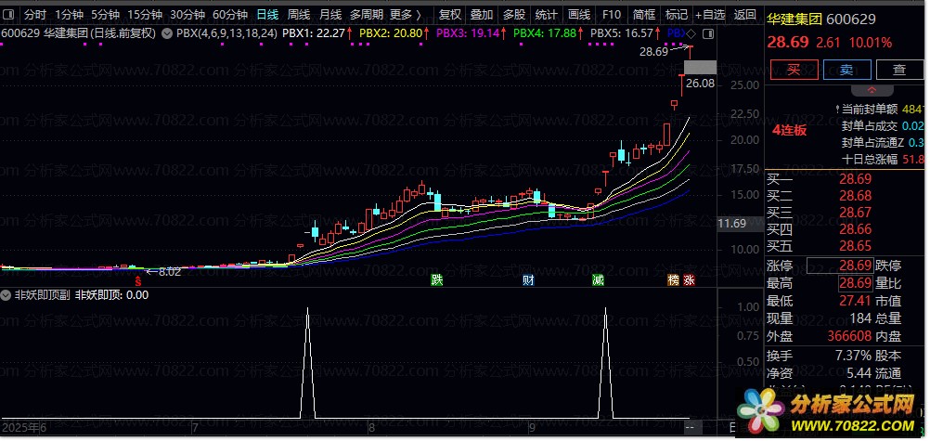Click the diamond icon beside PBX values
This screenshot has height=441, width=930.
tap(691, 33)
